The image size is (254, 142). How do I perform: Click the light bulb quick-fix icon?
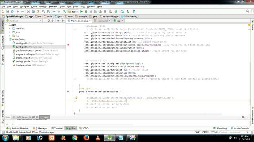click(x=76, y=97)
